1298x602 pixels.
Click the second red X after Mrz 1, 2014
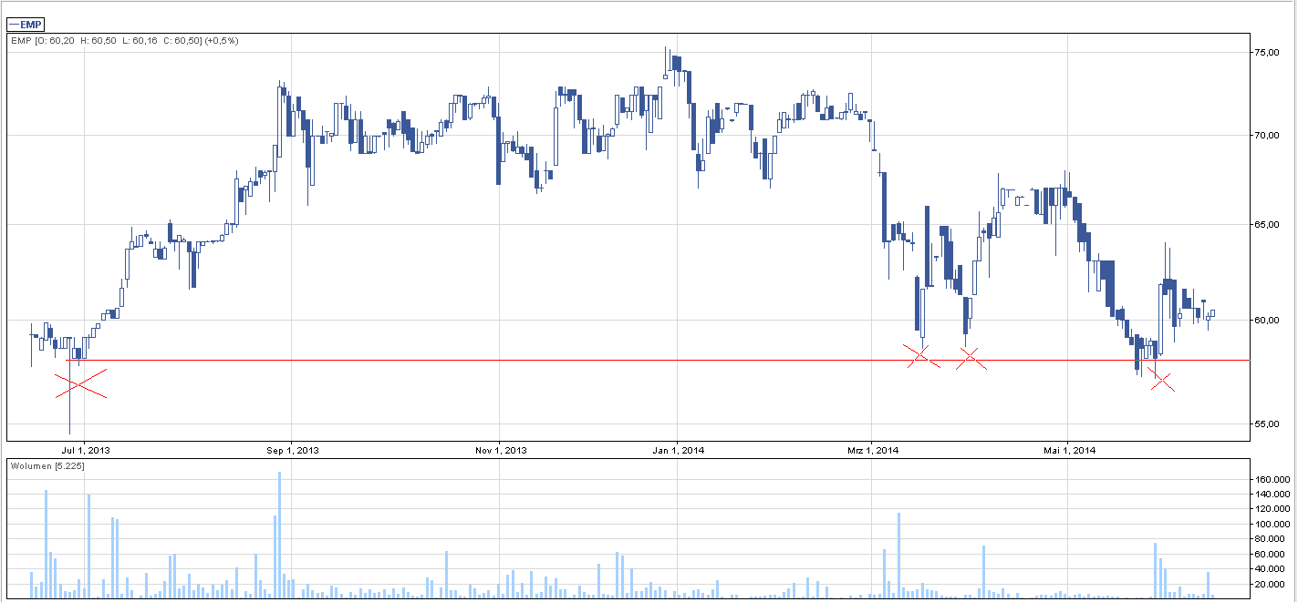[971, 359]
